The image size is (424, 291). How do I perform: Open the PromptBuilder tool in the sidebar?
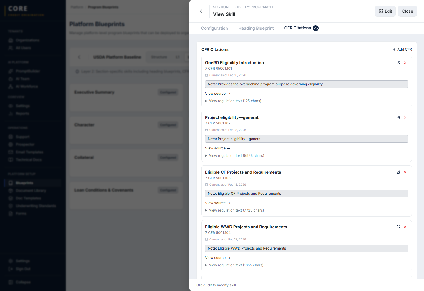click(x=27, y=71)
